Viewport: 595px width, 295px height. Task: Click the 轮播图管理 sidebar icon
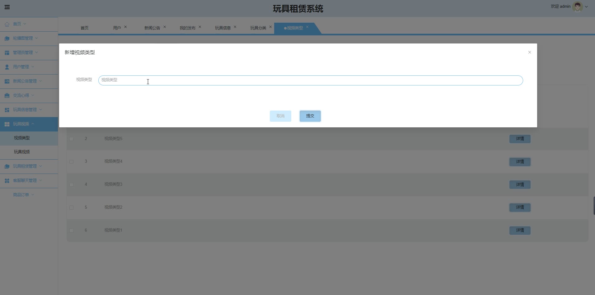(x=7, y=38)
